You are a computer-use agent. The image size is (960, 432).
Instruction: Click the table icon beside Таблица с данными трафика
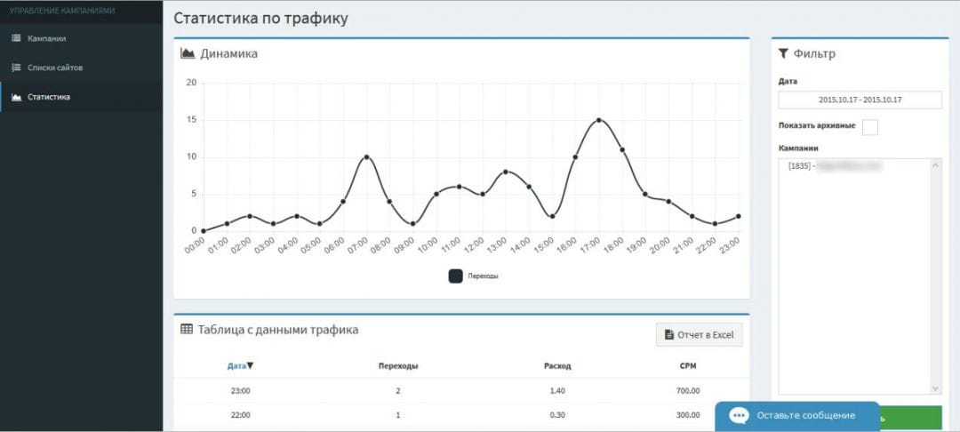click(187, 329)
